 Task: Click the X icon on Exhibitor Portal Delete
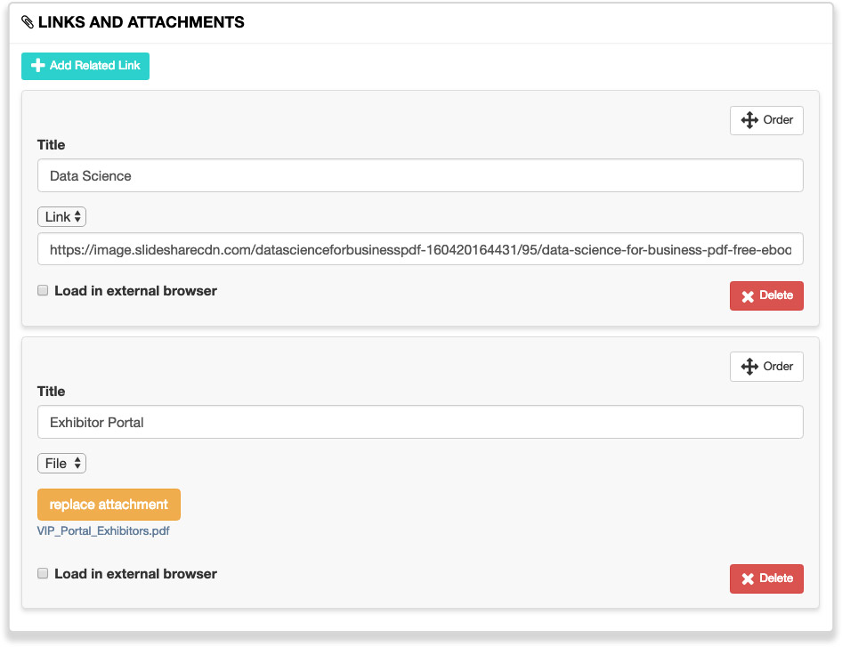748,578
